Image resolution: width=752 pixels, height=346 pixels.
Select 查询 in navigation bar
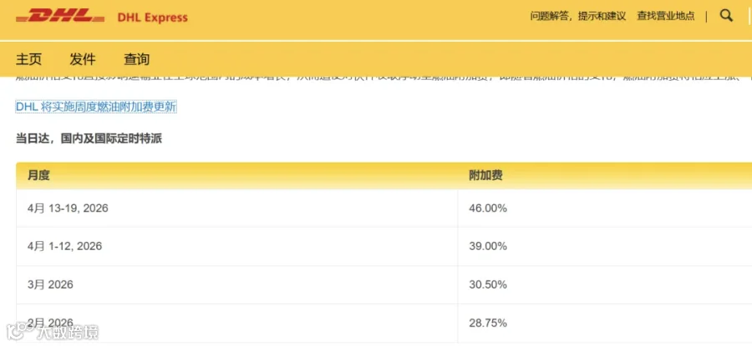(137, 59)
